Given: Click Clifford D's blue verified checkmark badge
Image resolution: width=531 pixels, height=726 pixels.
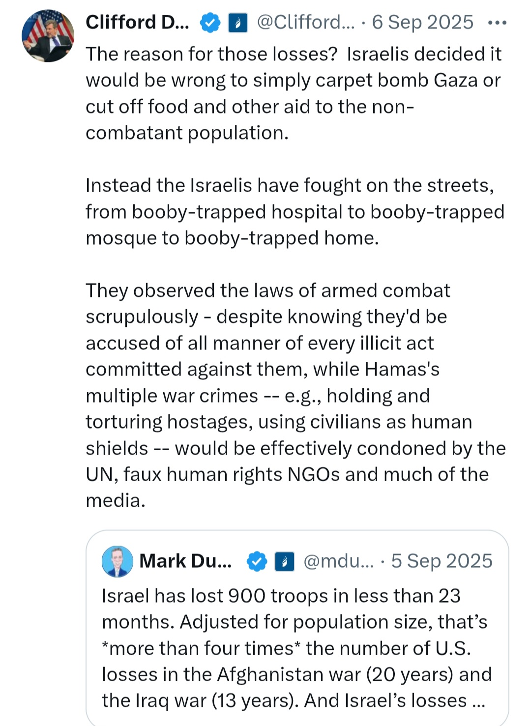Looking at the screenshot, I should coord(210,23).
